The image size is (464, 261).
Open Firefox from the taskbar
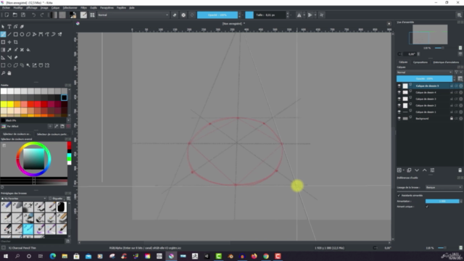254,256
